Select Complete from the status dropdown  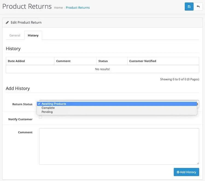pos(117,108)
